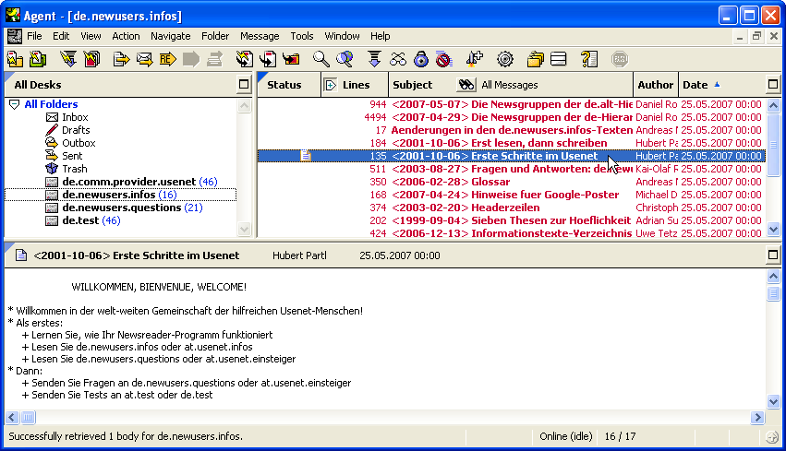Click the watch thread glasses icon
The width and height of the screenshot is (786, 451).
[x=398, y=59]
